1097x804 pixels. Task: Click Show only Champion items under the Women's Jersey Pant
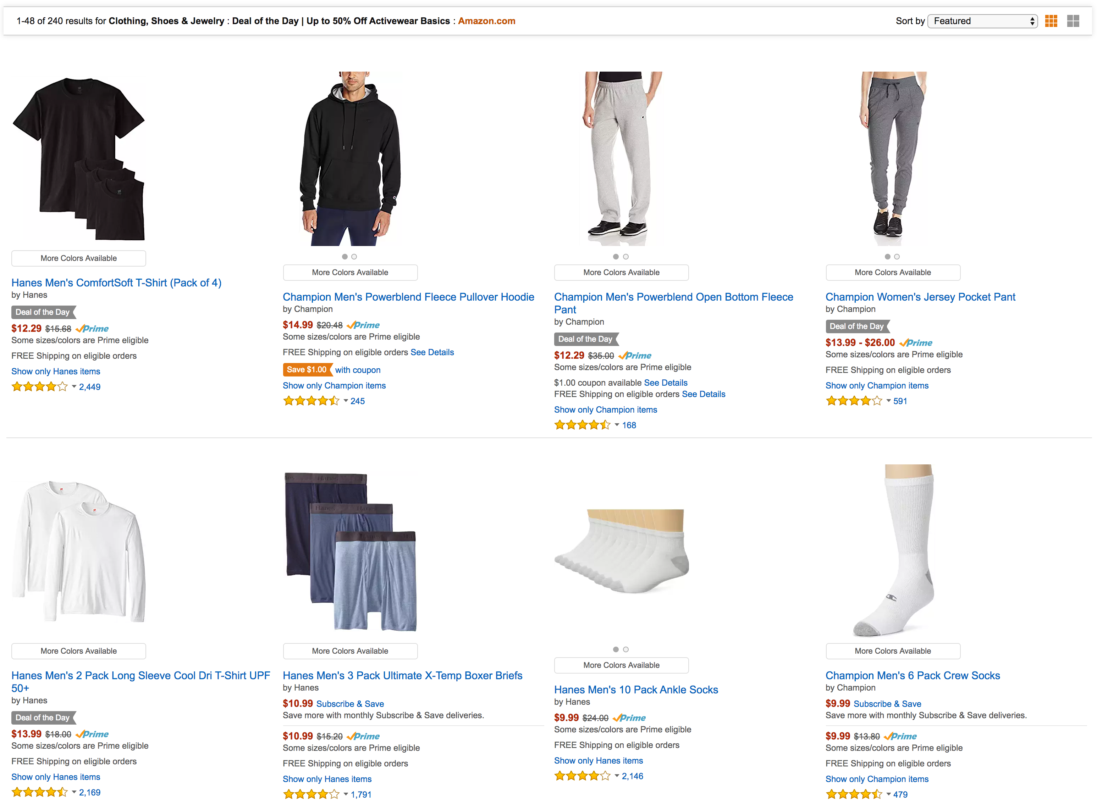point(877,385)
